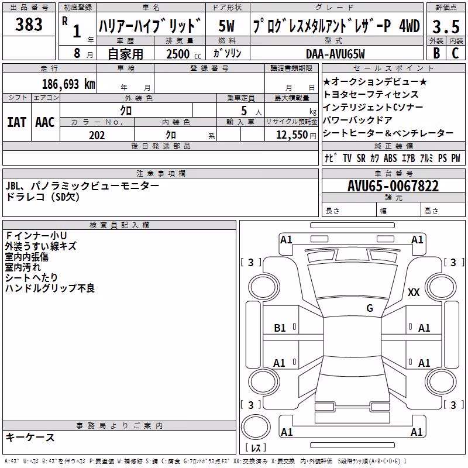Select office notice キーケース
The image size is (468, 468).
(30, 438)
